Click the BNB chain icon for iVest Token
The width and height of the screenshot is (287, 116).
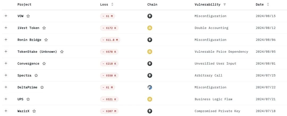(150, 28)
